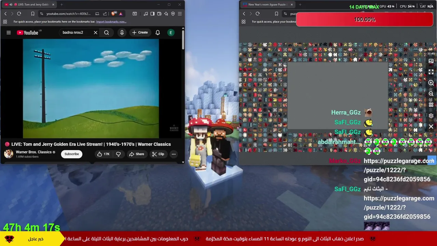
Task: Reload the puzzle page
Action: pyautogui.click(x=257, y=14)
